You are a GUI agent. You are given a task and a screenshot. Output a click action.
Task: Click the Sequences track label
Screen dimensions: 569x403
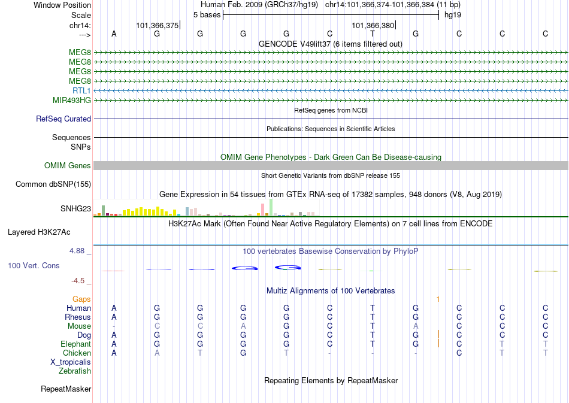tap(71, 138)
